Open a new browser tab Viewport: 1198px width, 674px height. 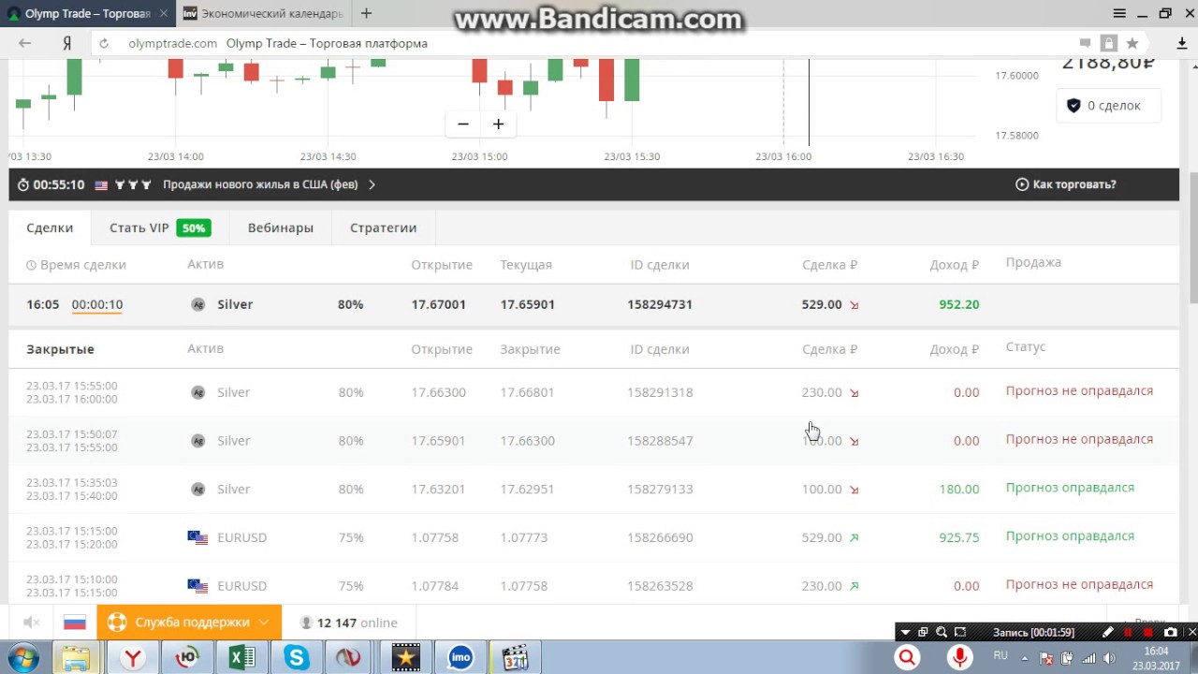366,13
